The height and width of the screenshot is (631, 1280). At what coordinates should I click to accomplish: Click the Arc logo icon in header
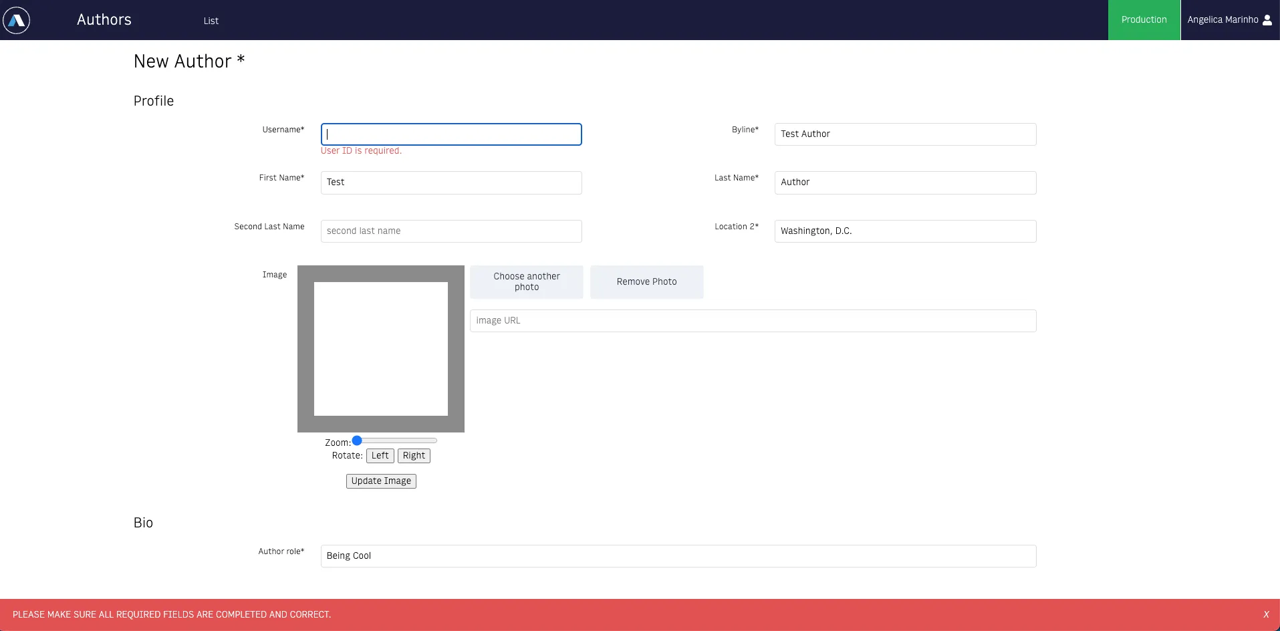click(x=17, y=20)
